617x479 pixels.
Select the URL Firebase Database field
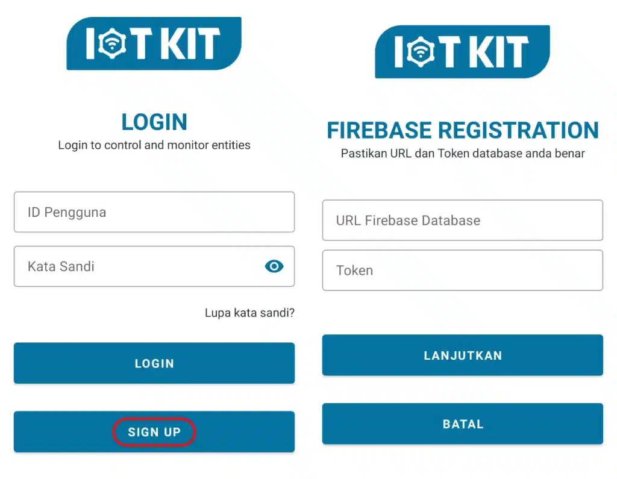462,221
